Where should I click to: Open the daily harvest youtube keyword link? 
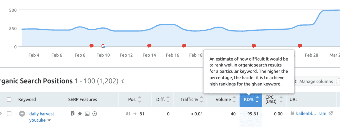[42, 117]
